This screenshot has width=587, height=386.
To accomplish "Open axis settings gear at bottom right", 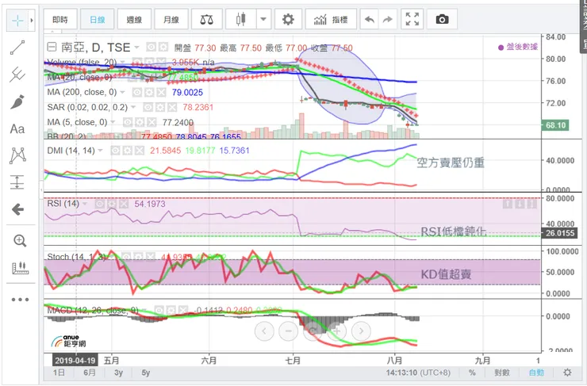I will pos(567,373).
